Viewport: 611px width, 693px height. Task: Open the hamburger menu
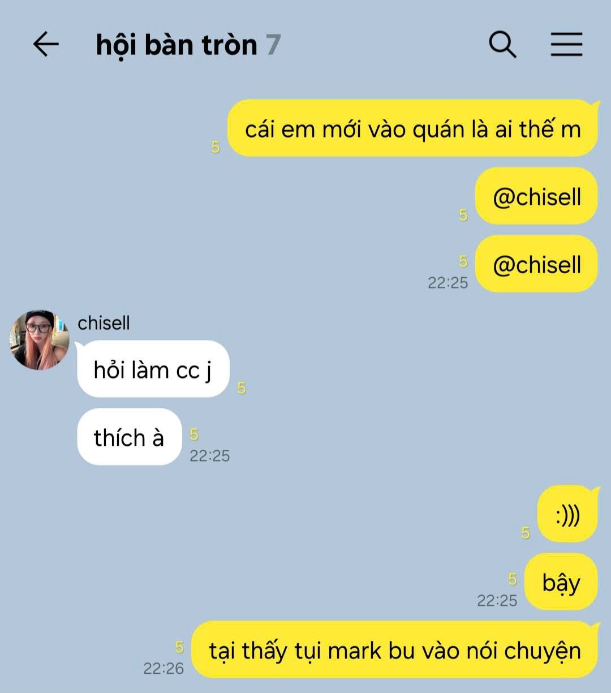[567, 45]
